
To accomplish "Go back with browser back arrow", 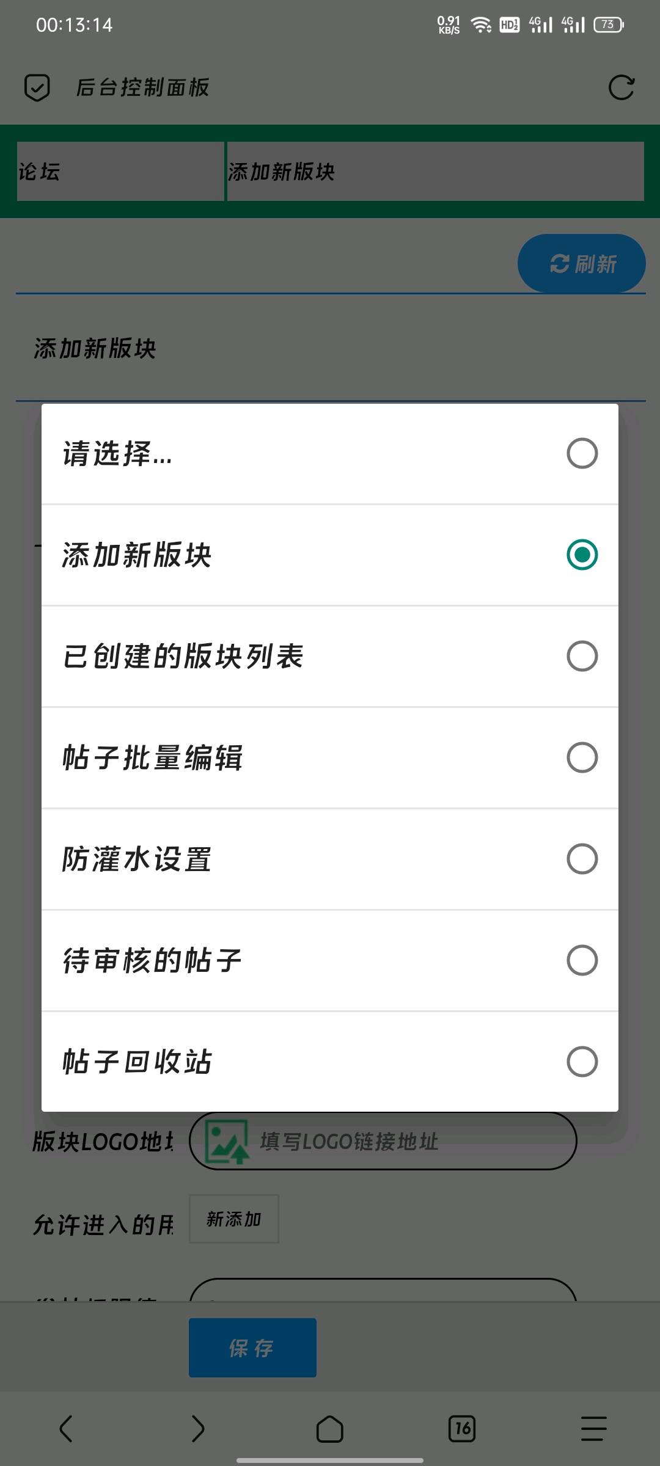I will [x=66, y=1429].
